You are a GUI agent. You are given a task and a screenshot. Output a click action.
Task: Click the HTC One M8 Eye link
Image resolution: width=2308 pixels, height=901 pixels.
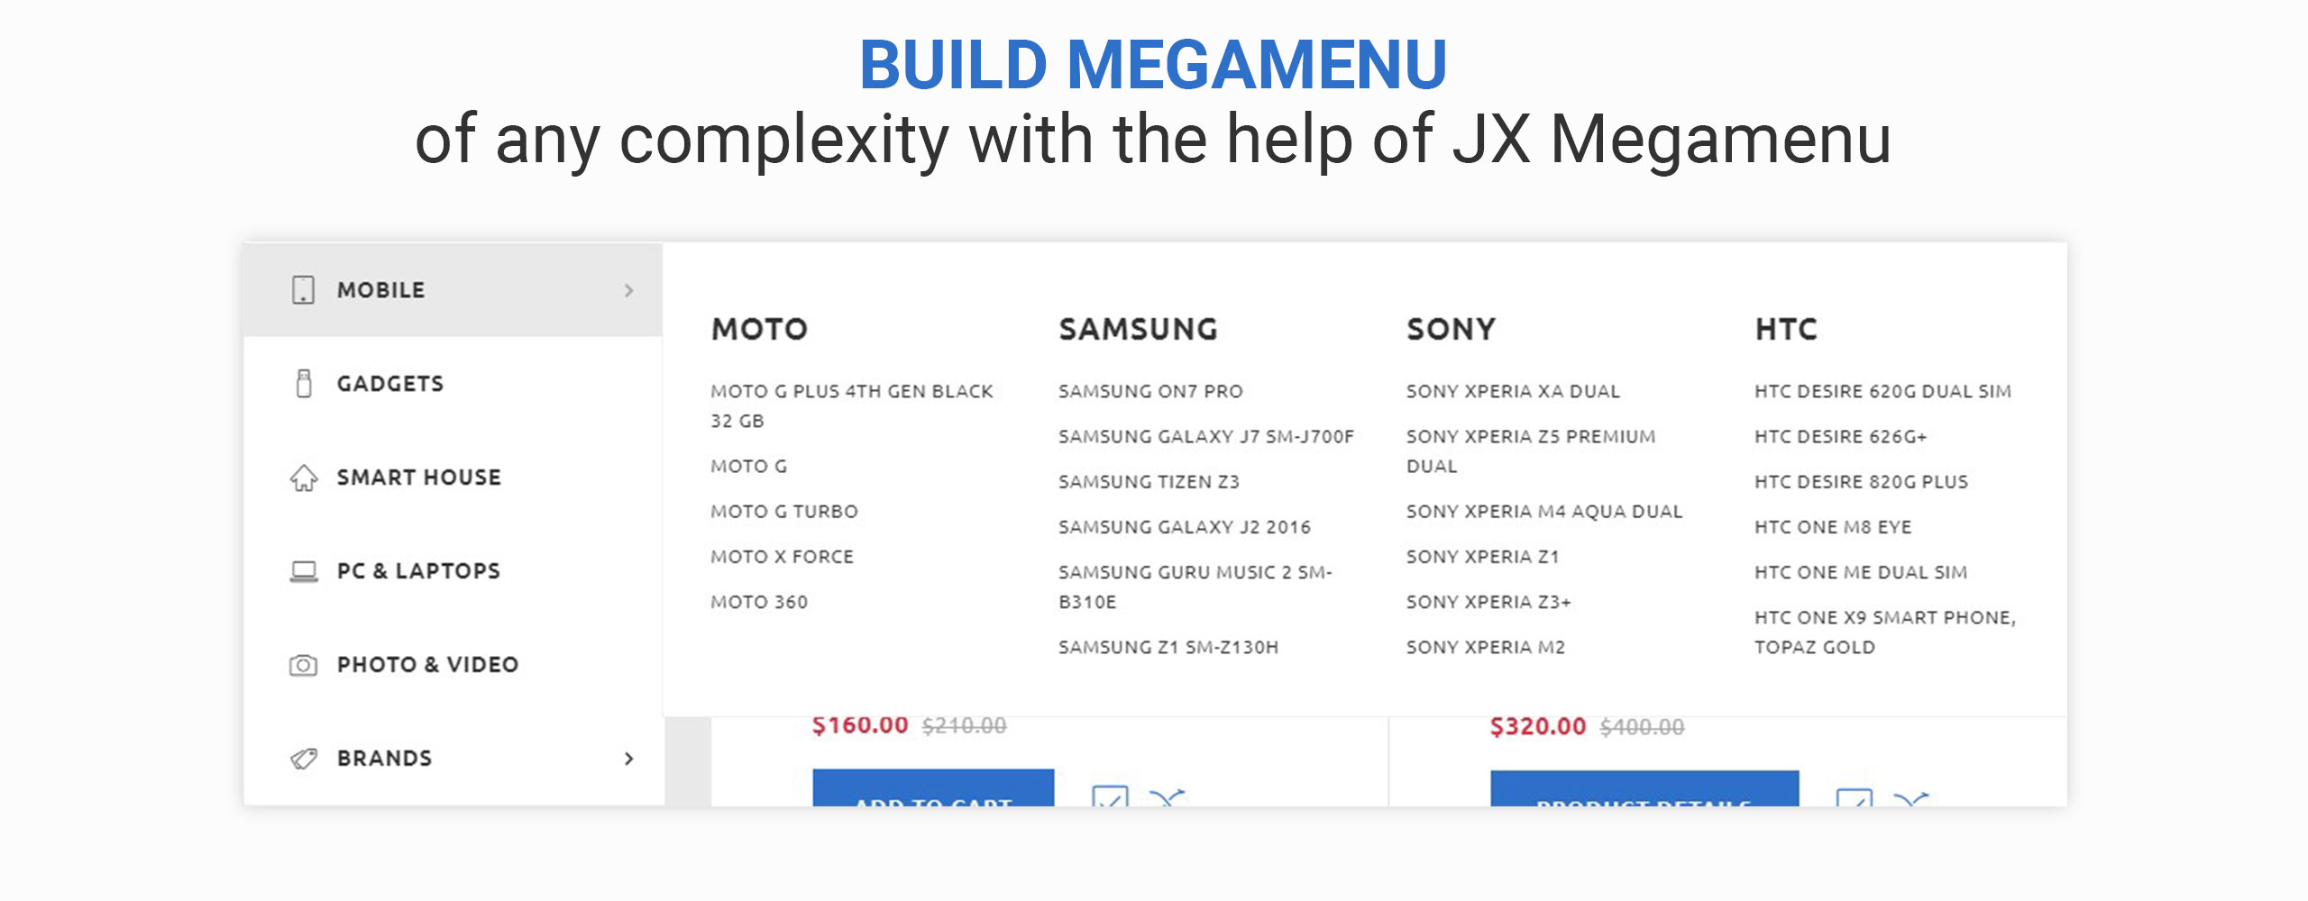1833,527
